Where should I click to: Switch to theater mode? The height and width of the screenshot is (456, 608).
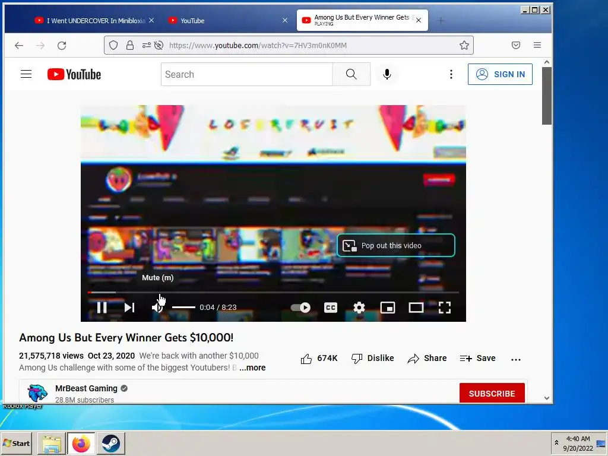pos(416,308)
